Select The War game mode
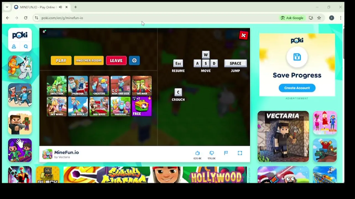Screen dimensions: 355x199 tap(142, 86)
